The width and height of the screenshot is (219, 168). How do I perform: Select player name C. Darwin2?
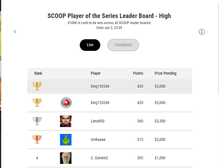click(99, 158)
